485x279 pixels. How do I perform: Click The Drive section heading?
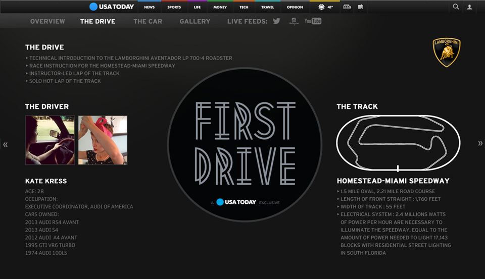coord(44,47)
